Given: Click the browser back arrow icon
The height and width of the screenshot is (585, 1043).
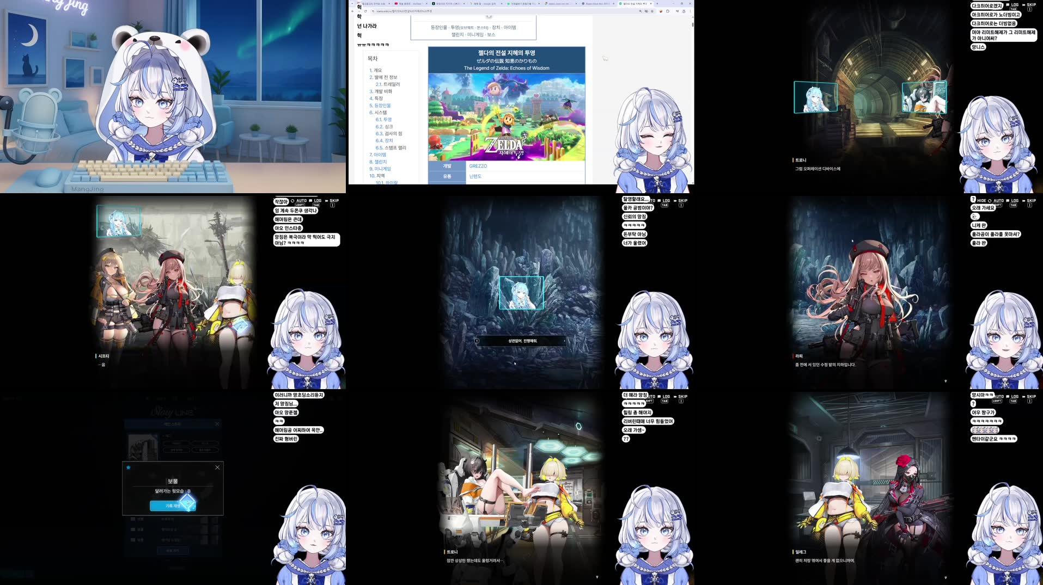Looking at the screenshot, I should (353, 10).
